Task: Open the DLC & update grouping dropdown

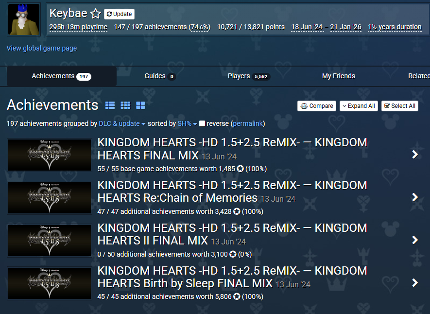Action: point(122,123)
